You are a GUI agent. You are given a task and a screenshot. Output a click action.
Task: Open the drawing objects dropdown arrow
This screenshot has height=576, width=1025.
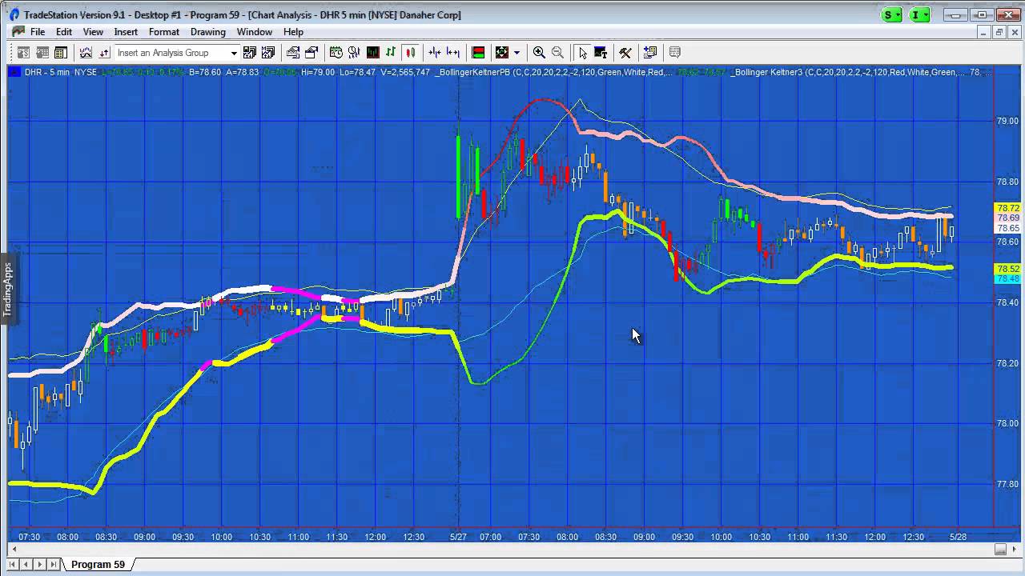pyautogui.click(x=517, y=53)
